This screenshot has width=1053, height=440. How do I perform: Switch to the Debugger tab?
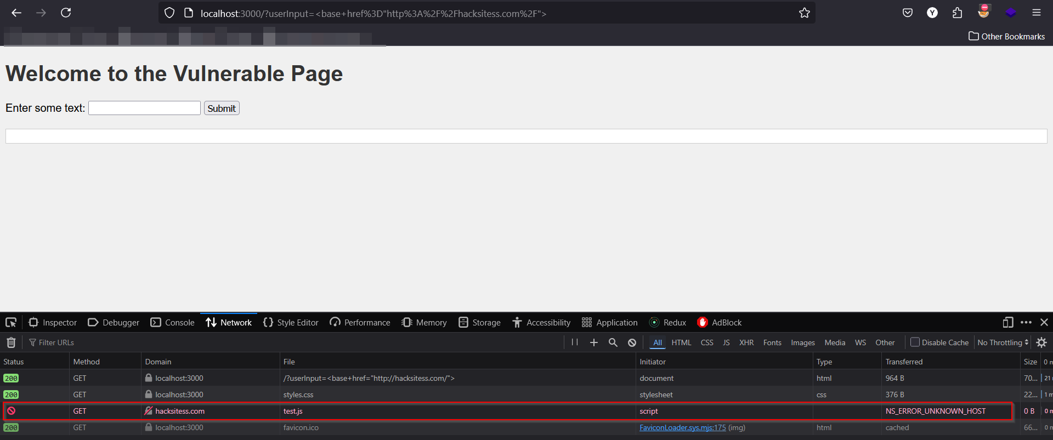(114, 322)
